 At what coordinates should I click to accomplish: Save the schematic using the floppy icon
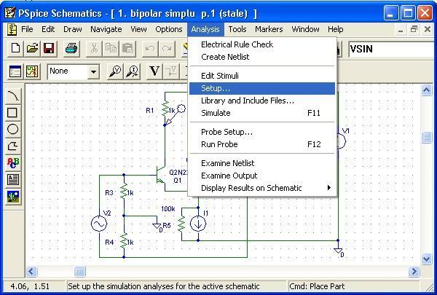[x=49, y=49]
